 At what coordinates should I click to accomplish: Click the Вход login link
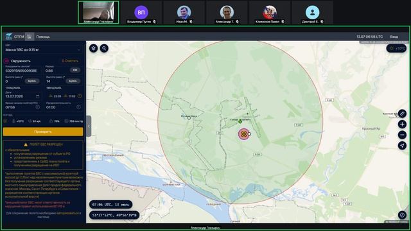pos(394,37)
